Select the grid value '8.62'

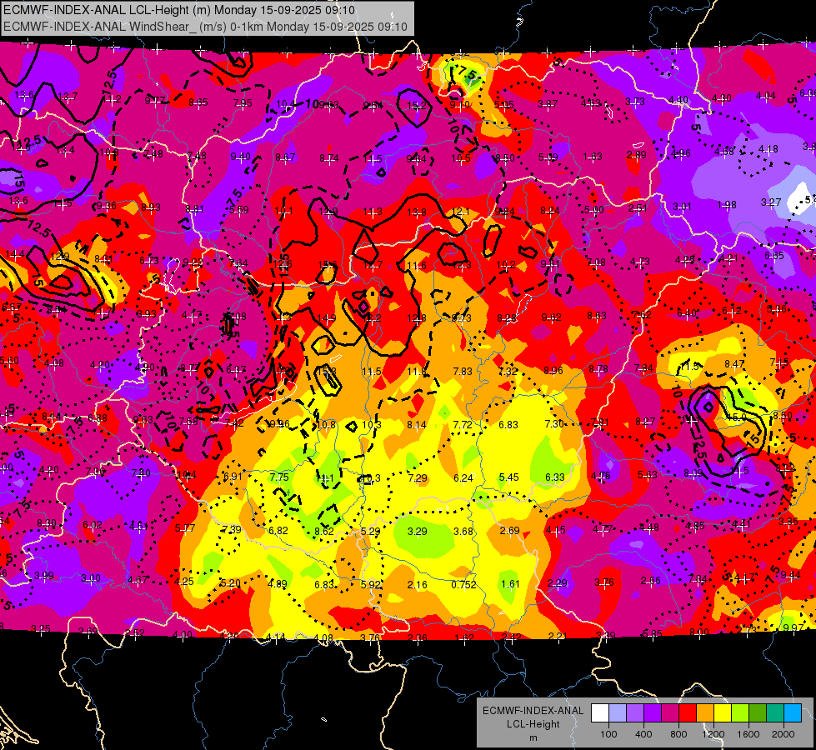pyautogui.click(x=323, y=532)
